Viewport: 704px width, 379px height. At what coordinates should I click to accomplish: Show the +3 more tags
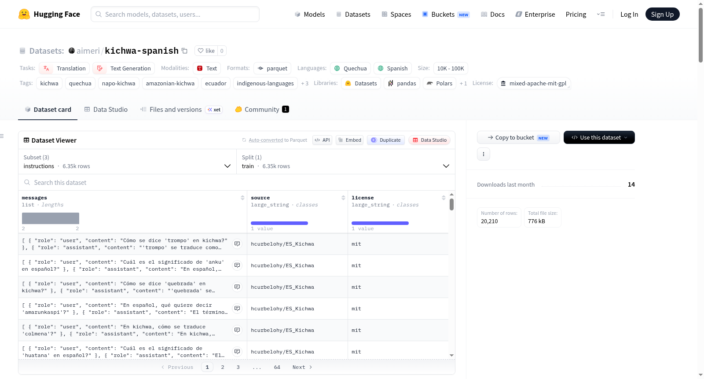[x=305, y=84]
